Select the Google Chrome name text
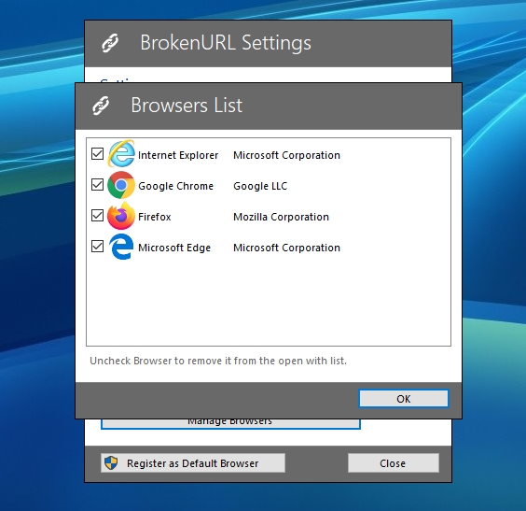The height and width of the screenshot is (511, 526). (x=175, y=186)
